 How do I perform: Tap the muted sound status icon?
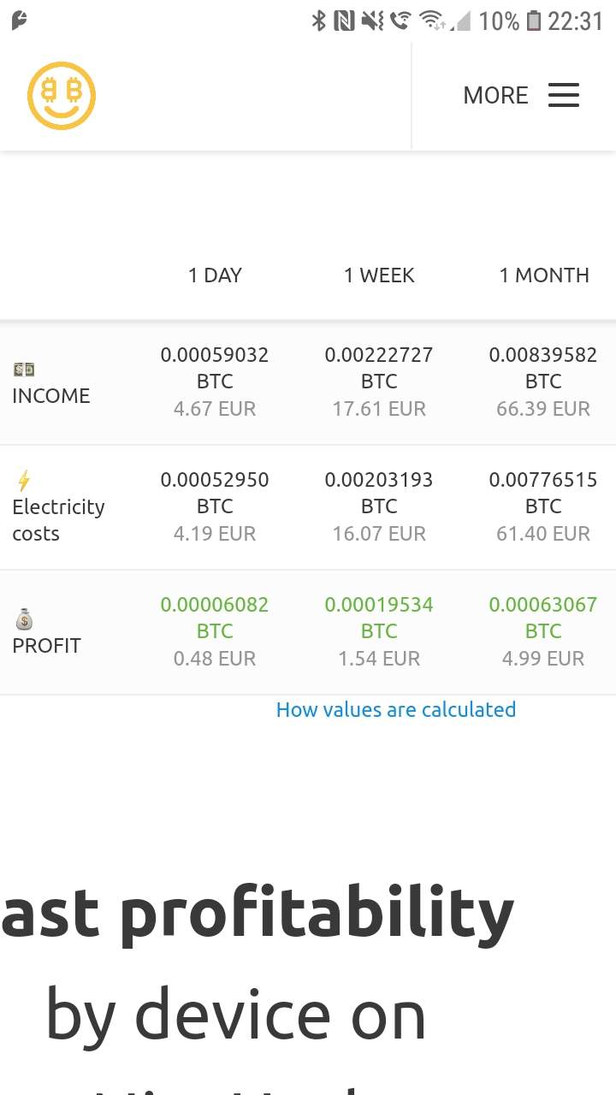pos(372,21)
